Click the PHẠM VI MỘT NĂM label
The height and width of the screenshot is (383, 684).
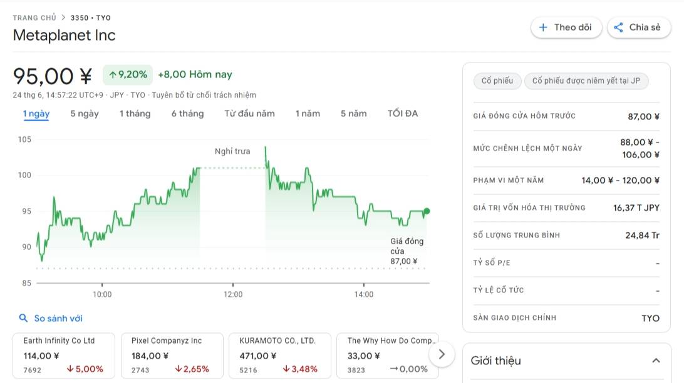(509, 181)
